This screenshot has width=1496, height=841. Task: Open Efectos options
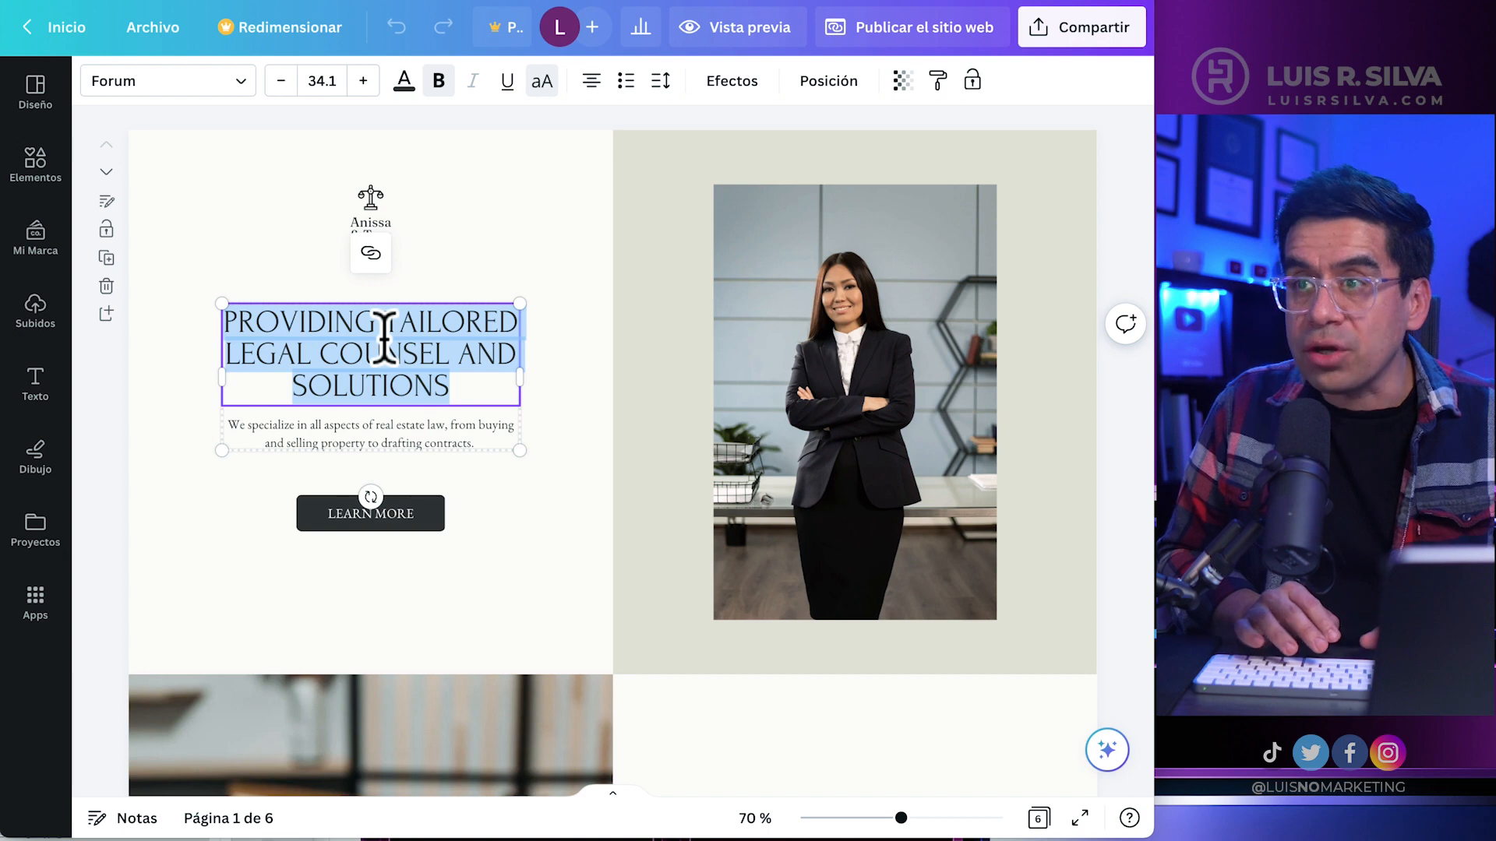732,80
